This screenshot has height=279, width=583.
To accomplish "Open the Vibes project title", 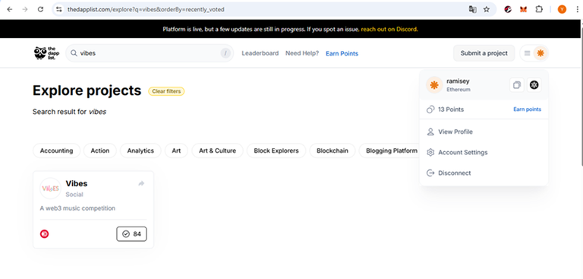I will pos(77,183).
